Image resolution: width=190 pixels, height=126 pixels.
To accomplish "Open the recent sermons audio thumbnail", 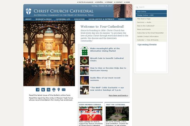I will coord(85,80).
